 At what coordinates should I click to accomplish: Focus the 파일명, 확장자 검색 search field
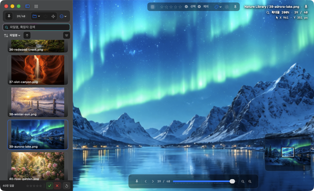tap(36, 27)
